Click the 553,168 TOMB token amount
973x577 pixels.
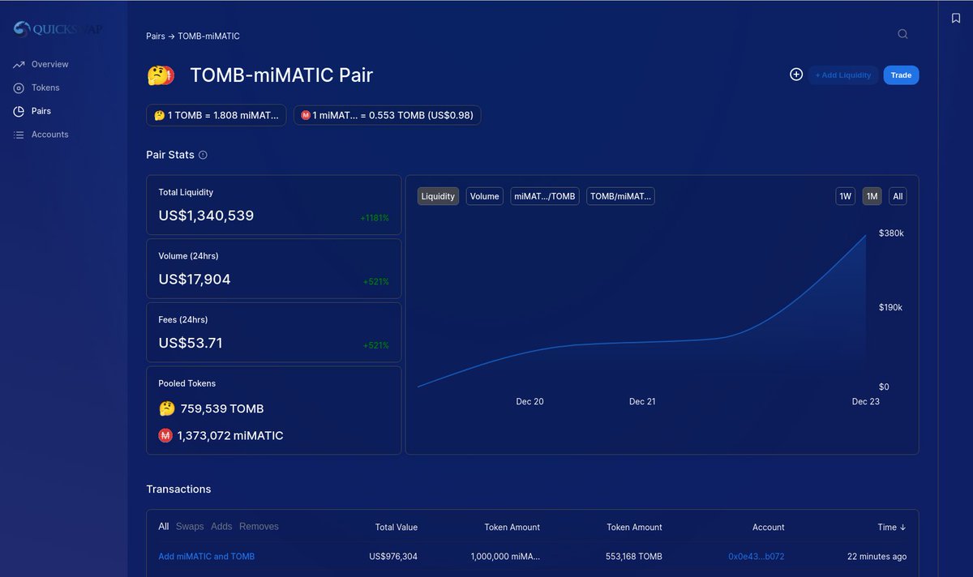pos(634,557)
